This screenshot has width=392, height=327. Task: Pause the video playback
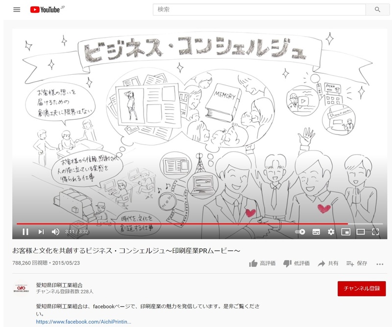(x=25, y=232)
